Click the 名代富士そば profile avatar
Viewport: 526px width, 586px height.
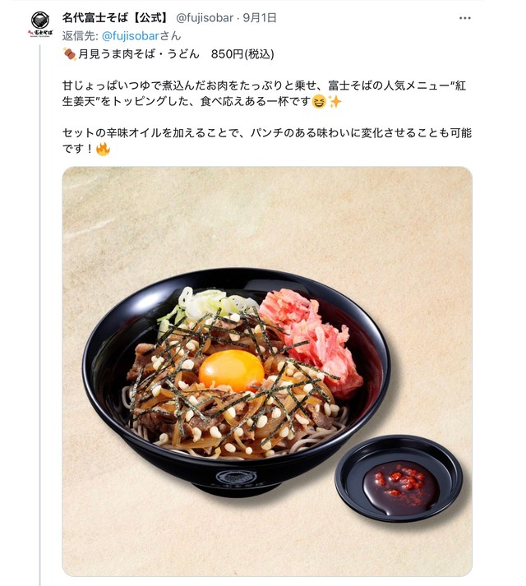(40, 24)
